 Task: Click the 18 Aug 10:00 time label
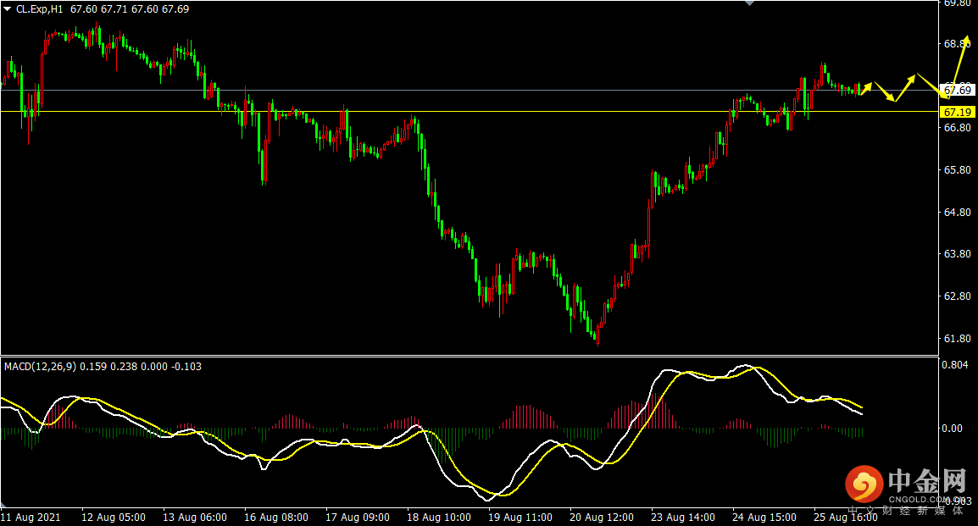click(439, 518)
